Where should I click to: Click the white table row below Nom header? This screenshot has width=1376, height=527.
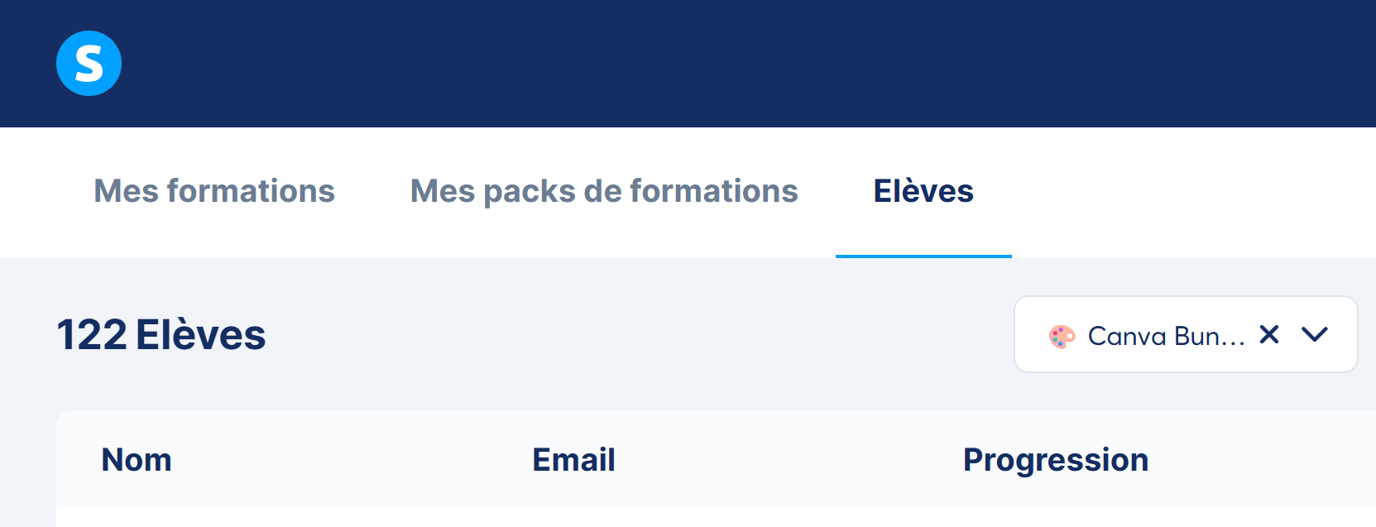point(331,518)
